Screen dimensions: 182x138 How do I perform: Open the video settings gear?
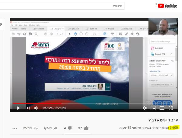coord(145,108)
